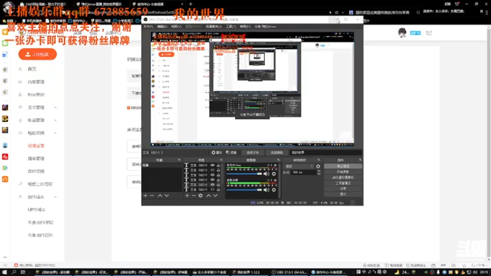Toggle the lock on the first text source
Screen dimensions: 491x276
click(218, 165)
